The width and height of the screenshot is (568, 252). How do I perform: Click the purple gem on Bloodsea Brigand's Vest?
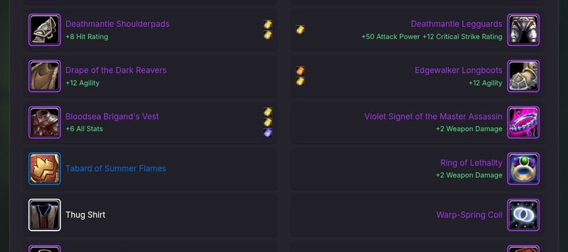click(268, 133)
